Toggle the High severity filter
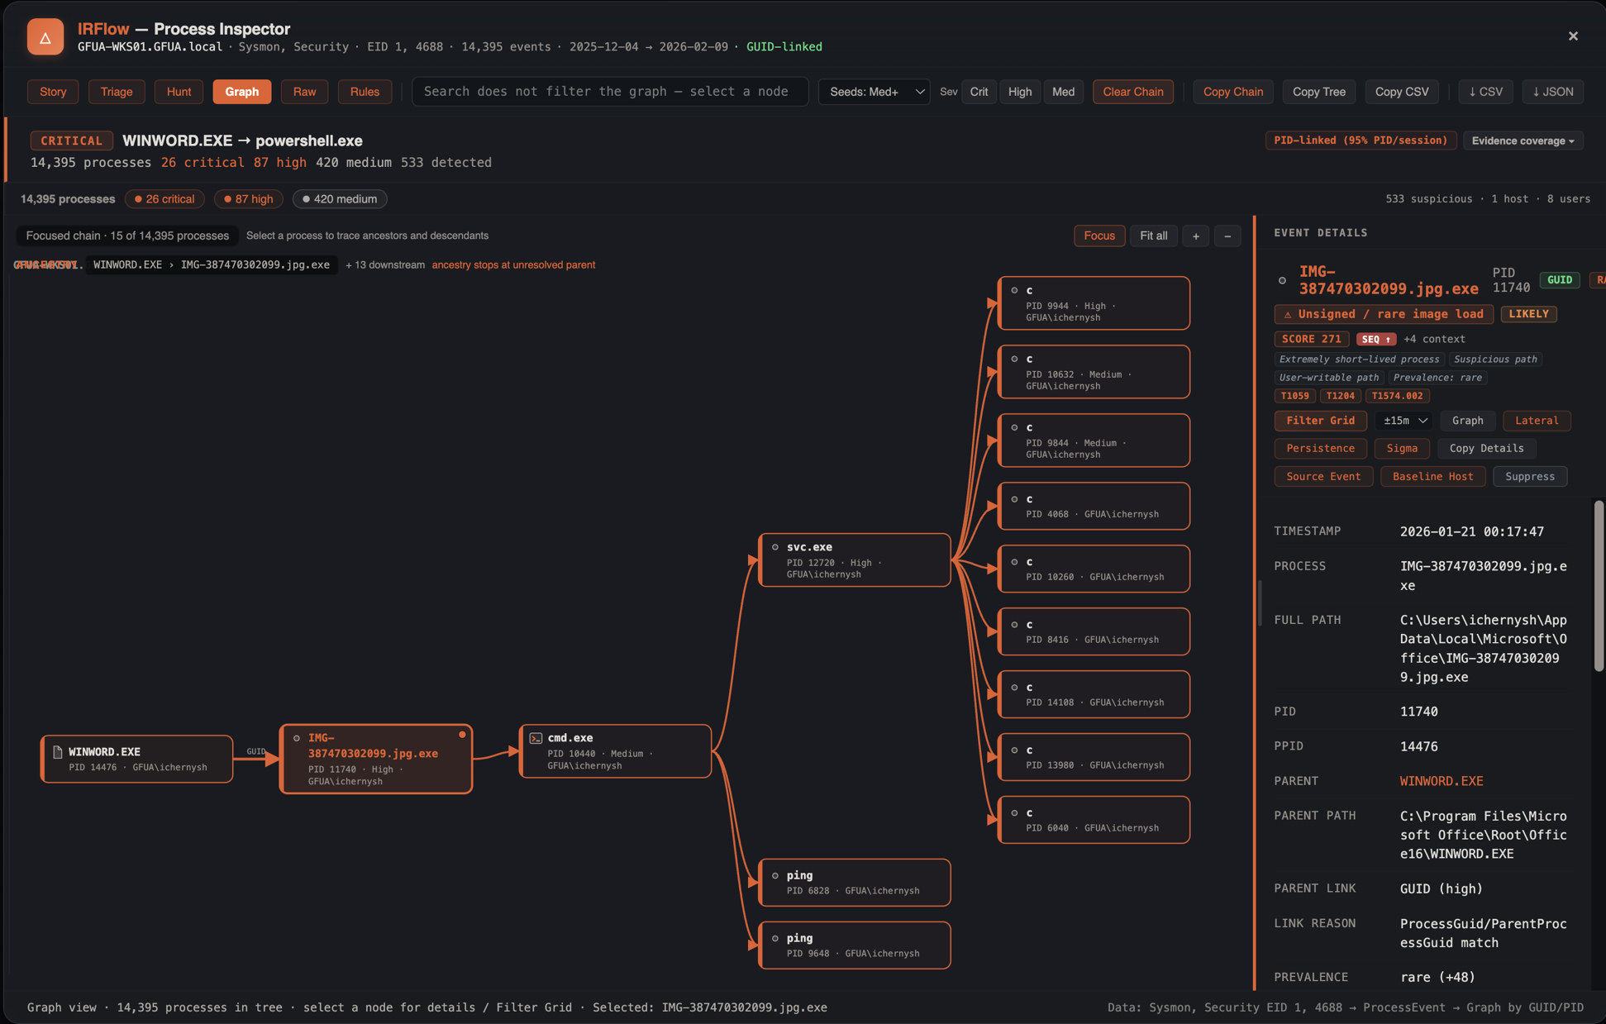The image size is (1606, 1024). [x=1020, y=92]
